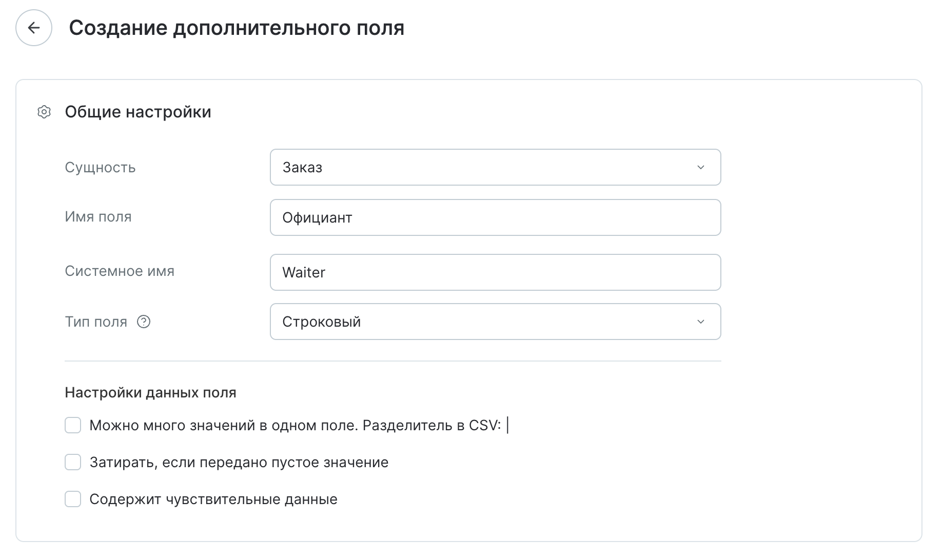Click the Настройки данных поля subheading
Image resolution: width=943 pixels, height=560 pixels.
pos(150,392)
